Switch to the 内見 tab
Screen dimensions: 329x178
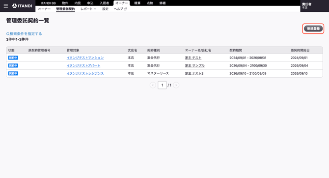[x=78, y=3]
